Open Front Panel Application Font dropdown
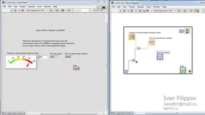This screenshot has height=115, width=205. 37,11
